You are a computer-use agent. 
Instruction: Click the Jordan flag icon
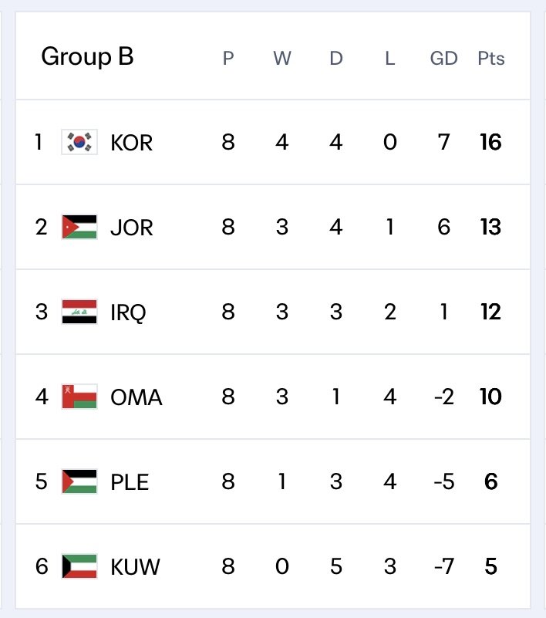pyautogui.click(x=79, y=227)
